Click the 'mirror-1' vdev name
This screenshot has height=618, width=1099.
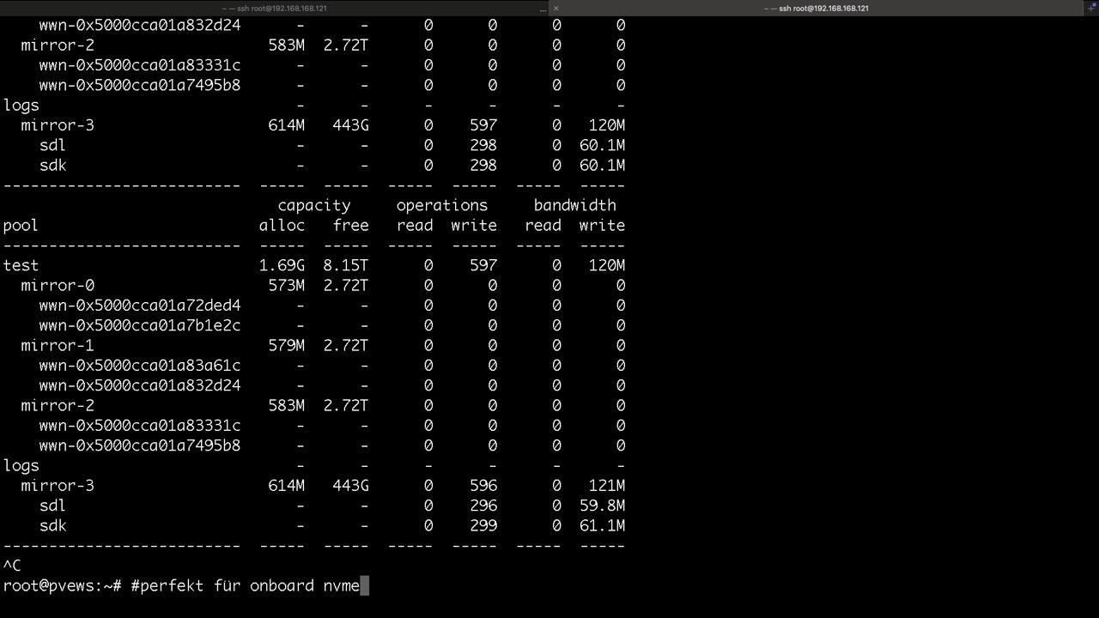(x=58, y=345)
